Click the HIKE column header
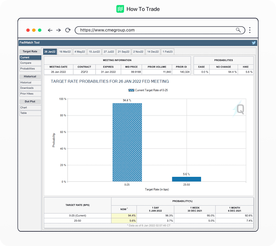Image resolution: width=276 pixels, height=246 pixels. 246,67
